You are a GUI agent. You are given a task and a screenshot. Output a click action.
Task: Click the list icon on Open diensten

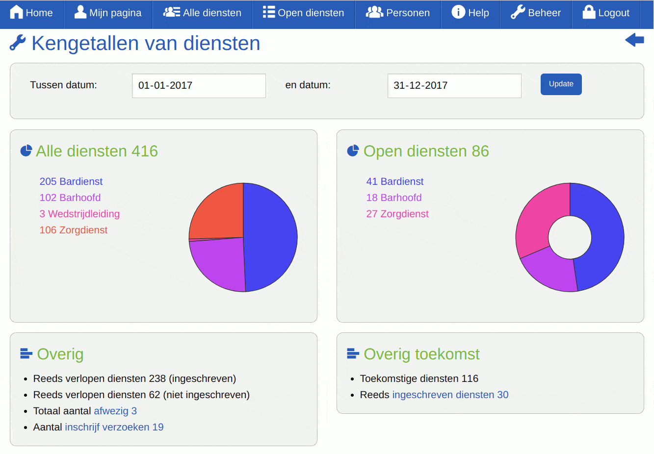(268, 12)
